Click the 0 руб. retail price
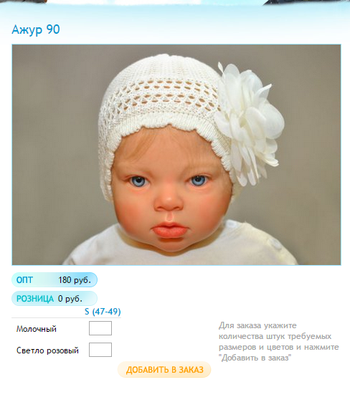 70,299
